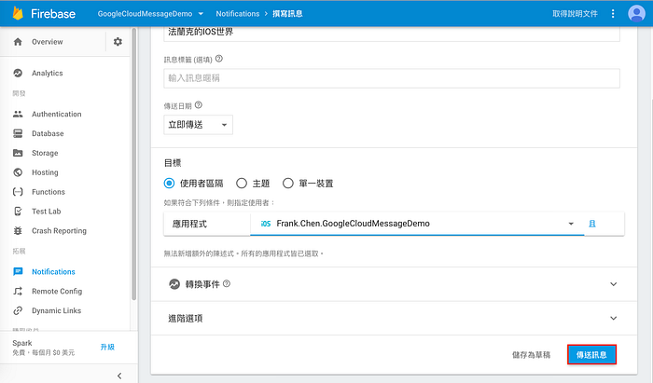Open Database in the sidebar

tap(48, 133)
